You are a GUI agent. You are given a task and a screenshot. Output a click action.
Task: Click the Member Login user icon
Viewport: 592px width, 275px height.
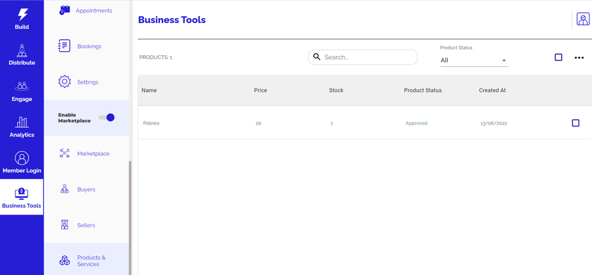[x=22, y=158]
